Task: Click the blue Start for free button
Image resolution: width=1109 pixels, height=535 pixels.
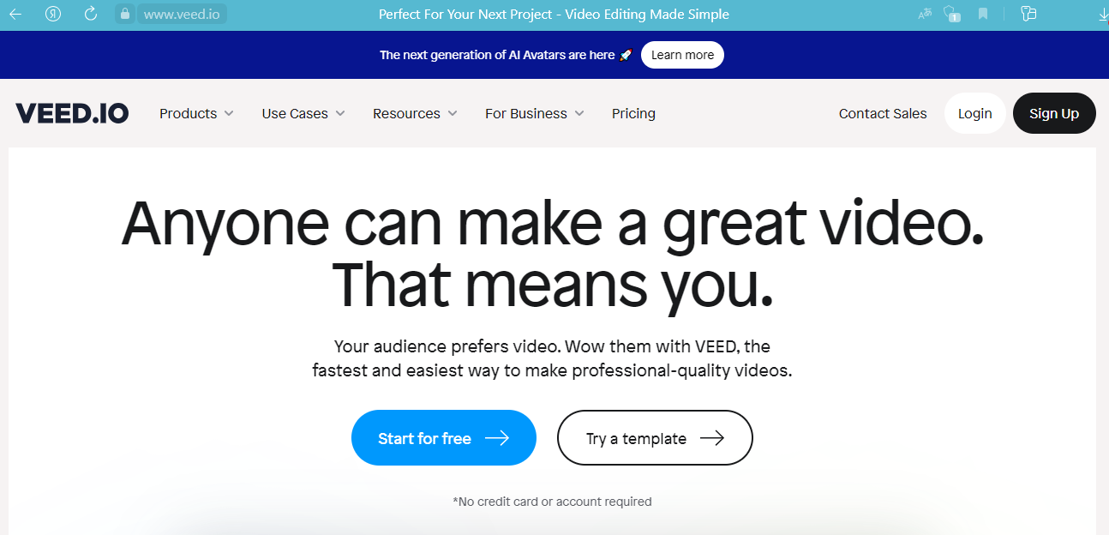Action: (443, 438)
